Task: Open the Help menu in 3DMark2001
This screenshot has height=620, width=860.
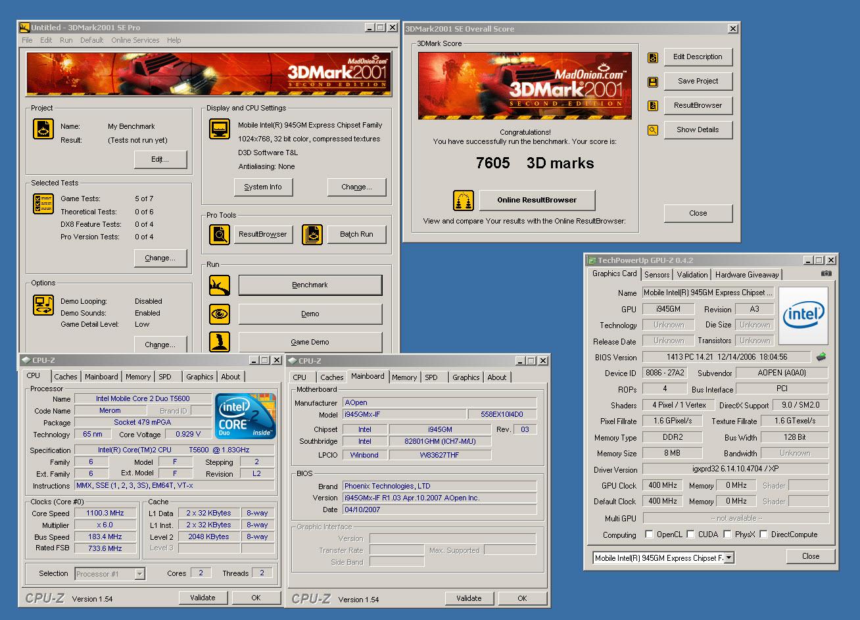Action: 174,40
